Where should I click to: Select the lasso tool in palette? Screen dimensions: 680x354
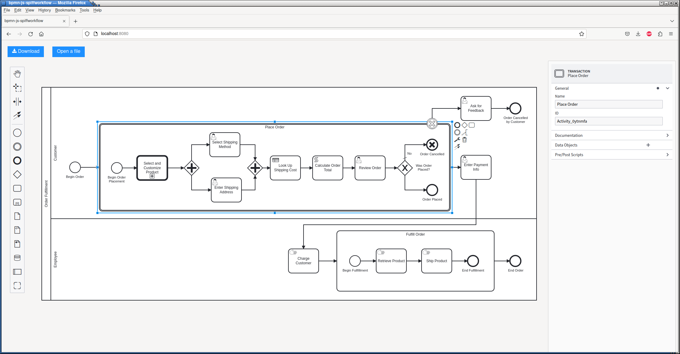coord(17,88)
